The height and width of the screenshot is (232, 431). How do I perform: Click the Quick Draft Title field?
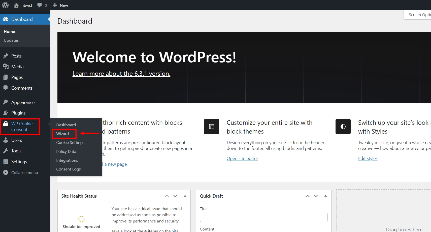click(x=263, y=217)
